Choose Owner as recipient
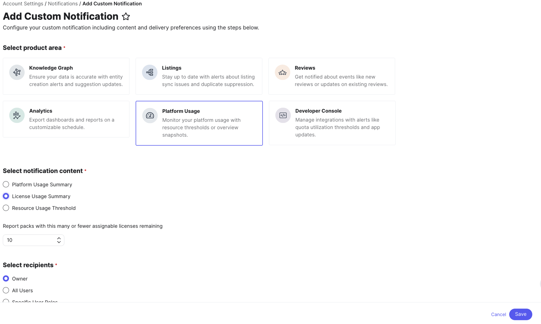The width and height of the screenshot is (541, 324). point(6,279)
